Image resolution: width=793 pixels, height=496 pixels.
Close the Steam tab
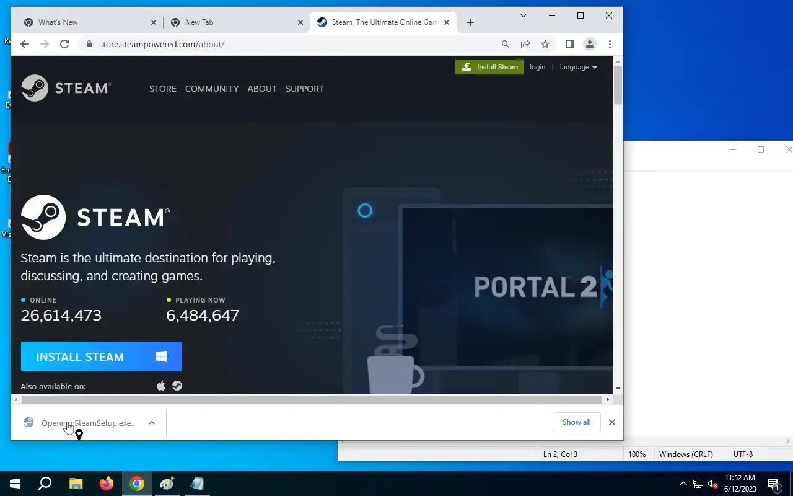(447, 22)
